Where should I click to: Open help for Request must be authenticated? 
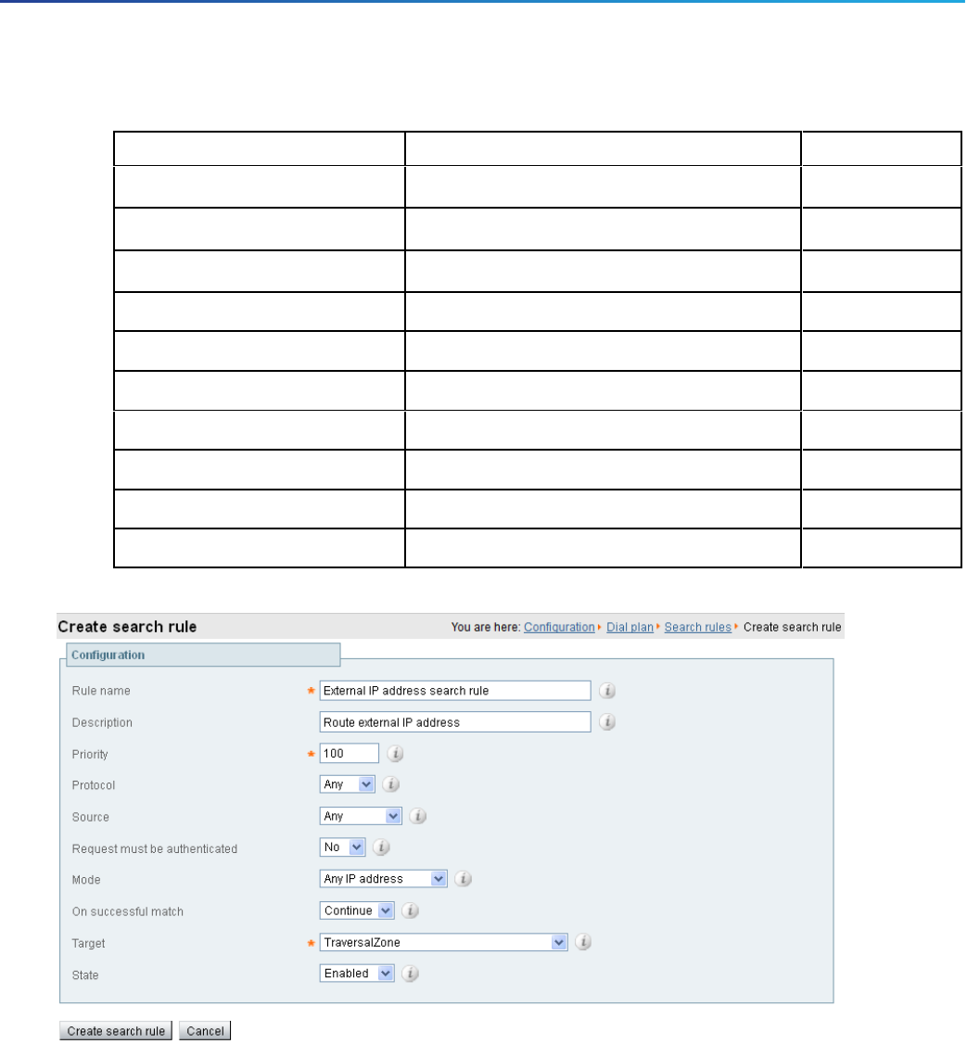tap(381, 847)
